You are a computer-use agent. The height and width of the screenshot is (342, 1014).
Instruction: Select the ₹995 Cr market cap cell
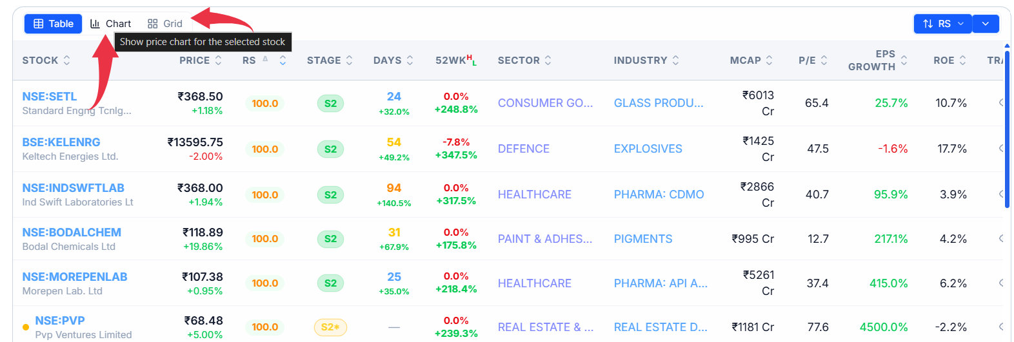(x=753, y=239)
